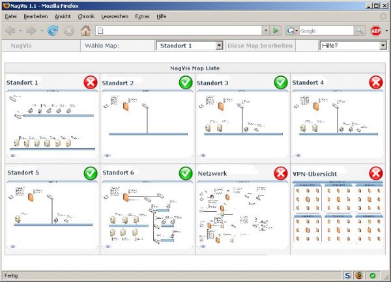
Task: Open the Chronik menu
Action: [x=85, y=16]
